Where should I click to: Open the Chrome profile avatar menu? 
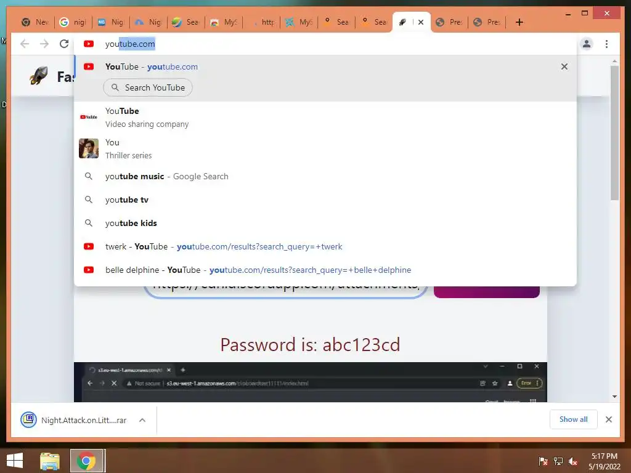(x=587, y=44)
